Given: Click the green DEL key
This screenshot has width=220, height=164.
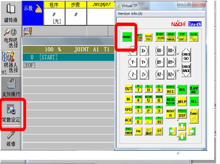Looking at the screenshot, I should click(194, 101).
